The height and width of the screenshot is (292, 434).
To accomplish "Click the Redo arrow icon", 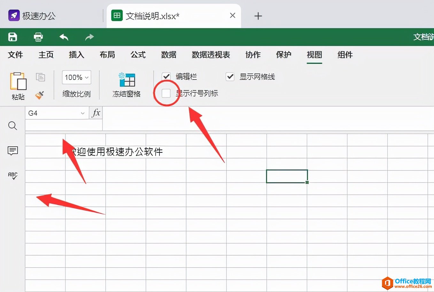I will pos(89,37).
